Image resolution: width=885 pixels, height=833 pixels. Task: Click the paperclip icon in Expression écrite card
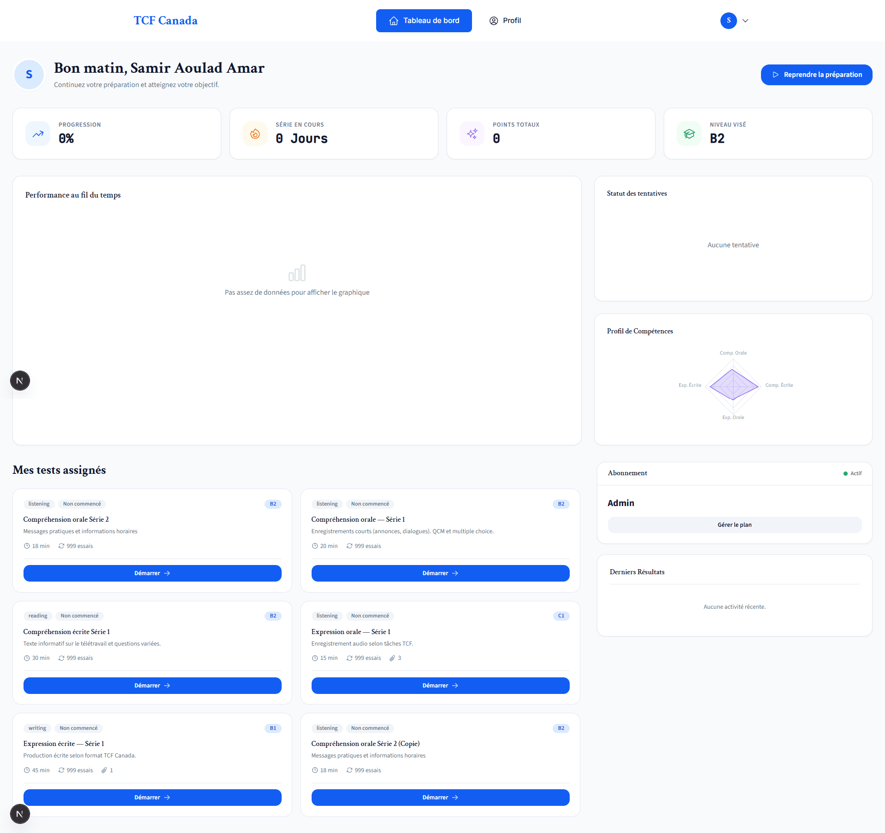104,770
